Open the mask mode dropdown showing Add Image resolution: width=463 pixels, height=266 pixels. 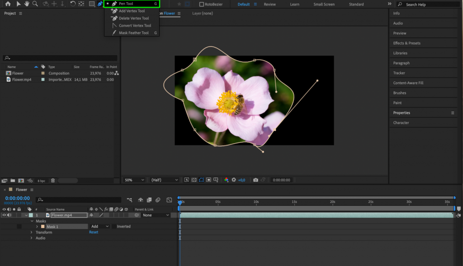tap(99, 226)
